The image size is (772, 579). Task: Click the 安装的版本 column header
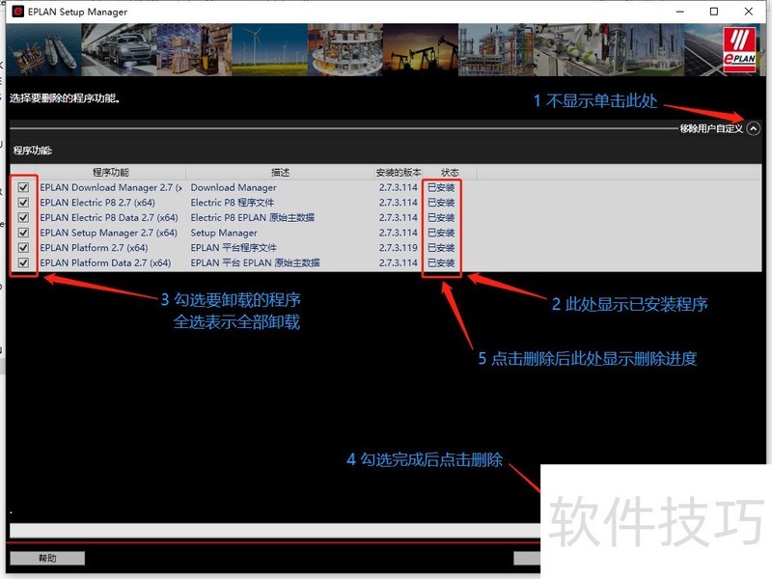(399, 173)
